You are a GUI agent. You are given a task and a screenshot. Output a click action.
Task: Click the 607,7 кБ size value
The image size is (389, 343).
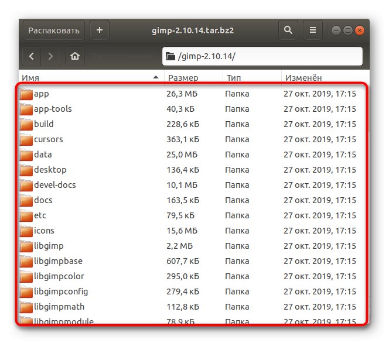click(183, 261)
